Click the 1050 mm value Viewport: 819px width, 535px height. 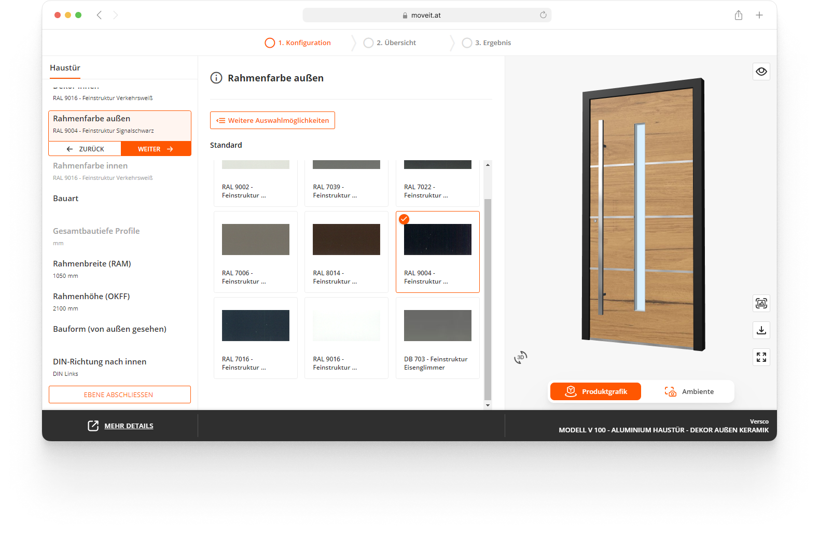tap(65, 276)
